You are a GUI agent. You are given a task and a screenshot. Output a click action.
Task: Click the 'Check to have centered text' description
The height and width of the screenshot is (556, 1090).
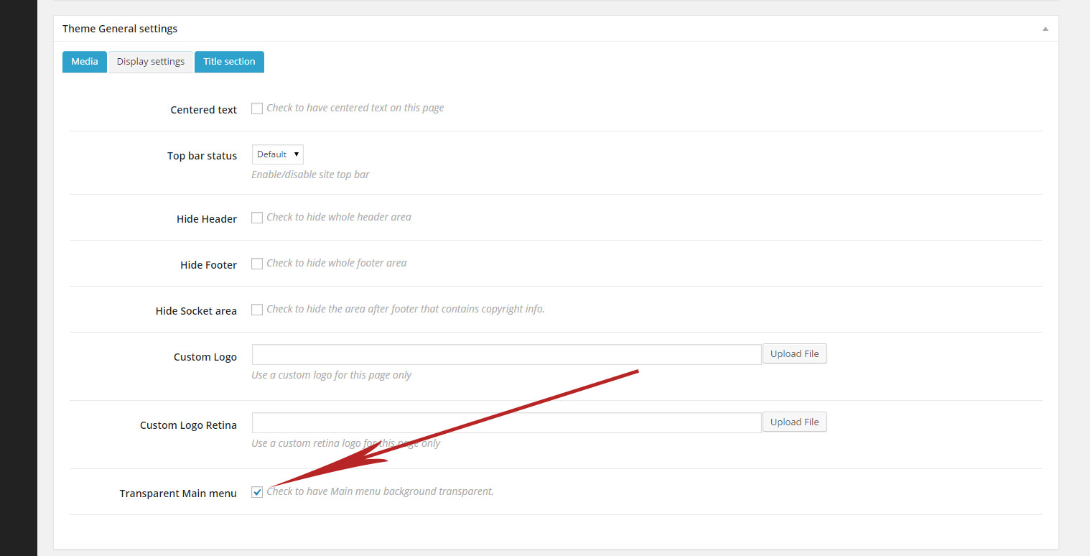click(355, 108)
